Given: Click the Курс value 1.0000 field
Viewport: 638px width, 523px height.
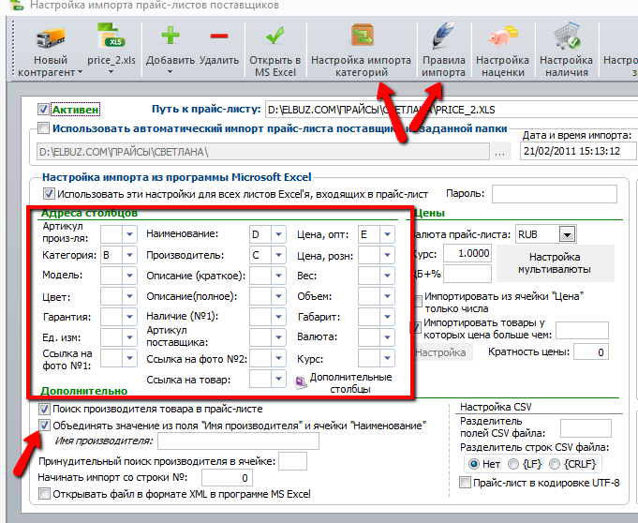Looking at the screenshot, I should (467, 254).
